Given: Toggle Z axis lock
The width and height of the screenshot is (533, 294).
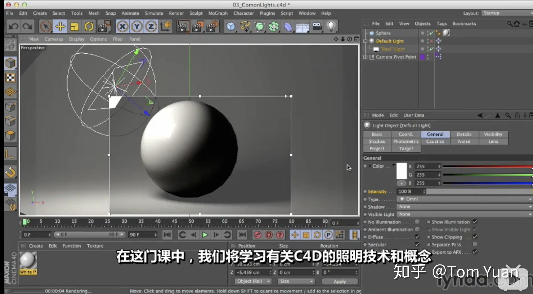Looking at the screenshot, I should tap(151, 26).
